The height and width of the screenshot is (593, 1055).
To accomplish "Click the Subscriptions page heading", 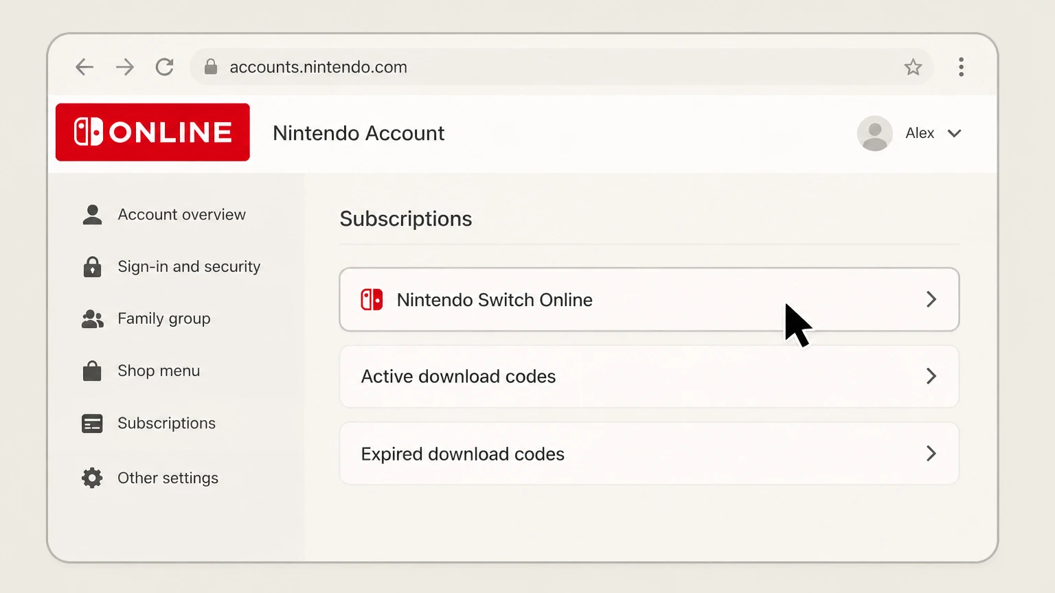I will pos(406,219).
